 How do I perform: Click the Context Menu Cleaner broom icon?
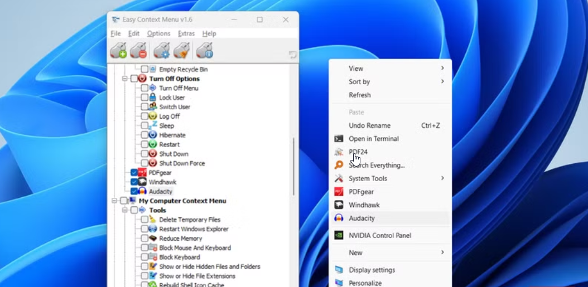(181, 51)
